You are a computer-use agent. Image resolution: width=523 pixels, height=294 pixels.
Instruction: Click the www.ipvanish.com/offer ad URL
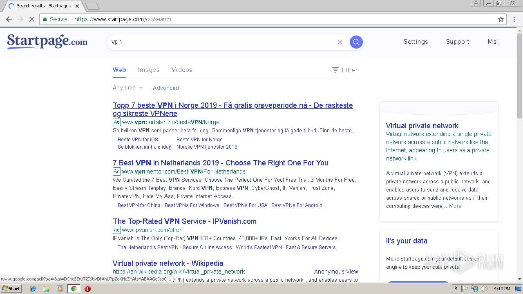click(x=152, y=230)
